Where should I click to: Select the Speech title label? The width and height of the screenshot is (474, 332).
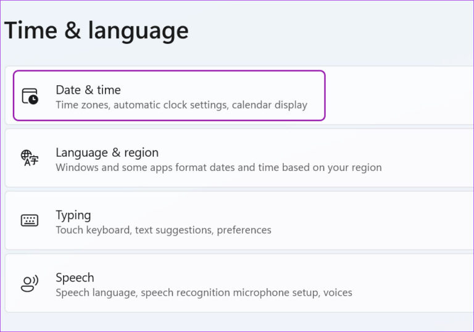[75, 277]
